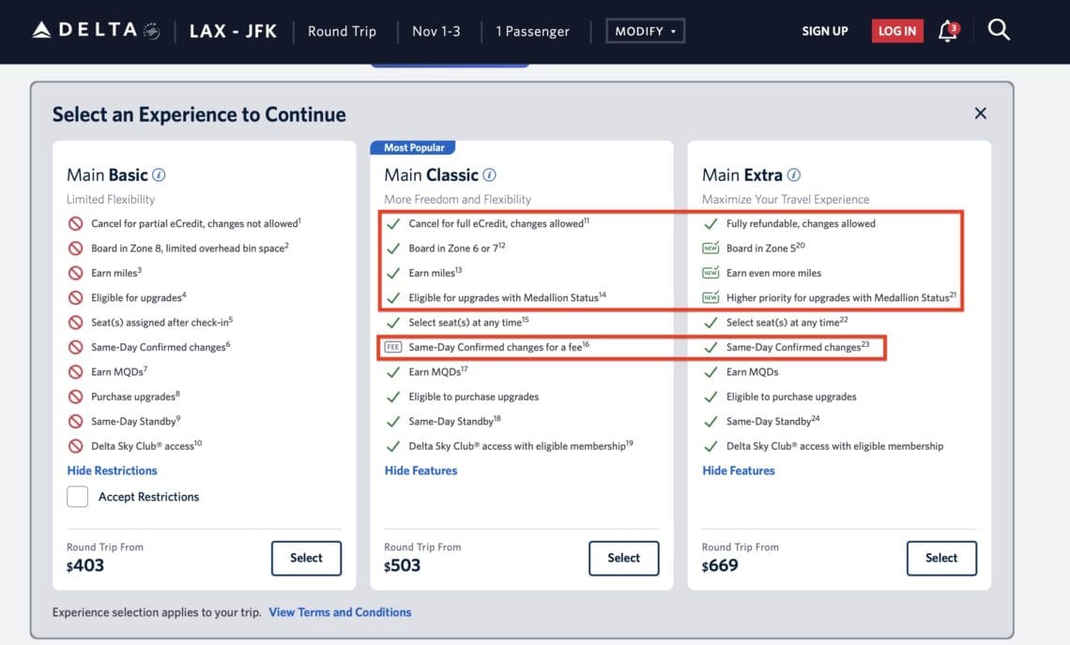Open the Main Basic info tooltip icon
Viewport: 1070px width, 645px height.
point(159,174)
